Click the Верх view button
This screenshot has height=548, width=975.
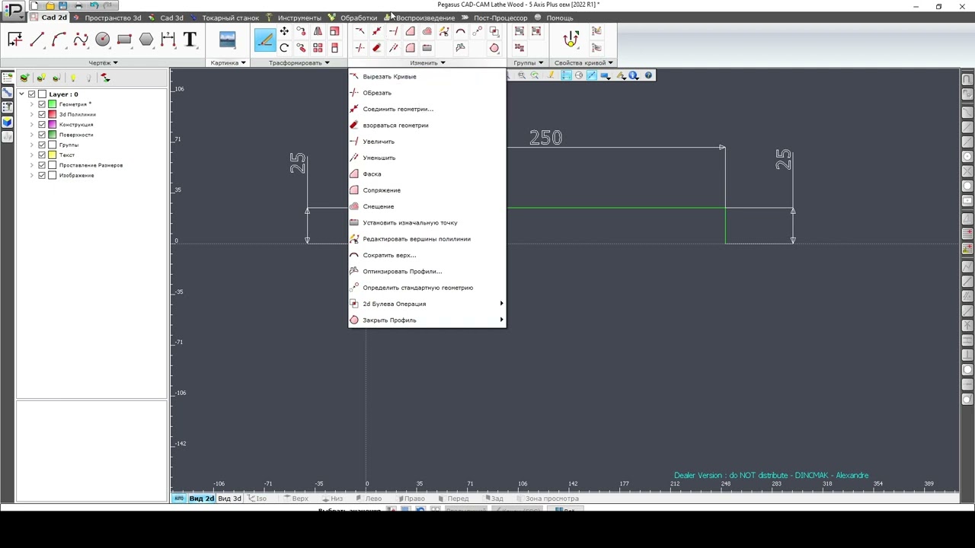[296, 499]
